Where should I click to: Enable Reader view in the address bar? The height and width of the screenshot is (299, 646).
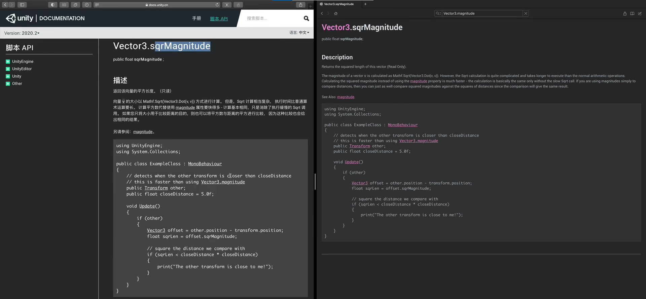click(x=97, y=5)
